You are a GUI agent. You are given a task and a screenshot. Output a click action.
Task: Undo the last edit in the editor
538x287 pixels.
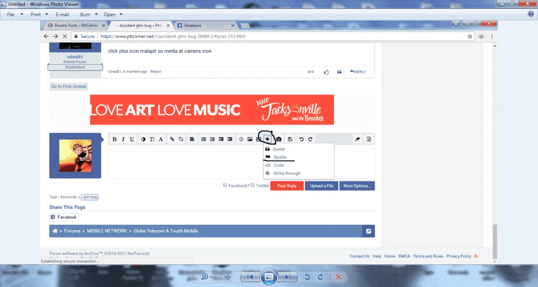pos(301,139)
